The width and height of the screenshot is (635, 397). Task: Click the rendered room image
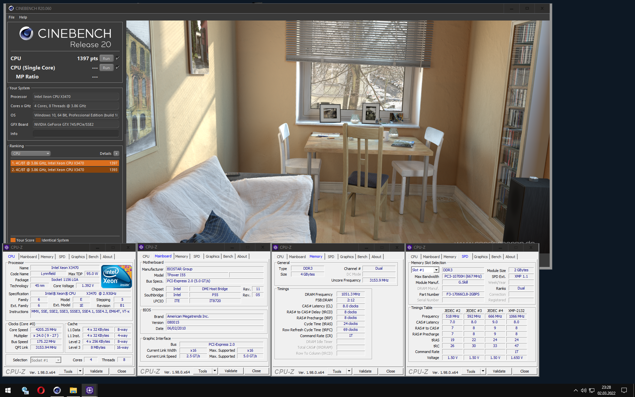pyautogui.click(x=337, y=132)
